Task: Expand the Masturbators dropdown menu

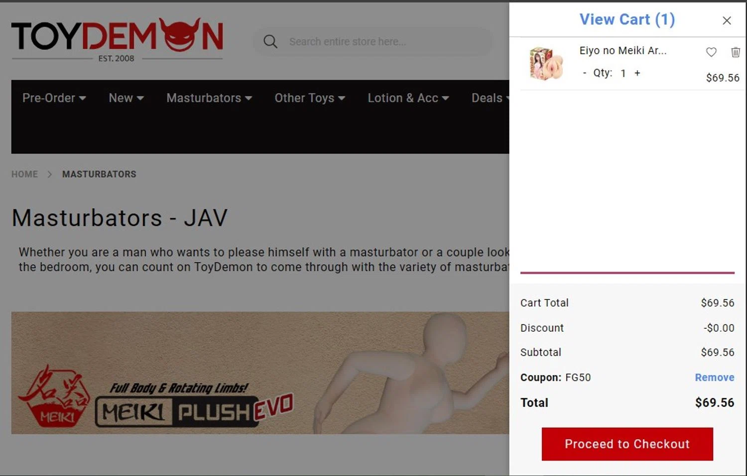Action: coord(209,98)
